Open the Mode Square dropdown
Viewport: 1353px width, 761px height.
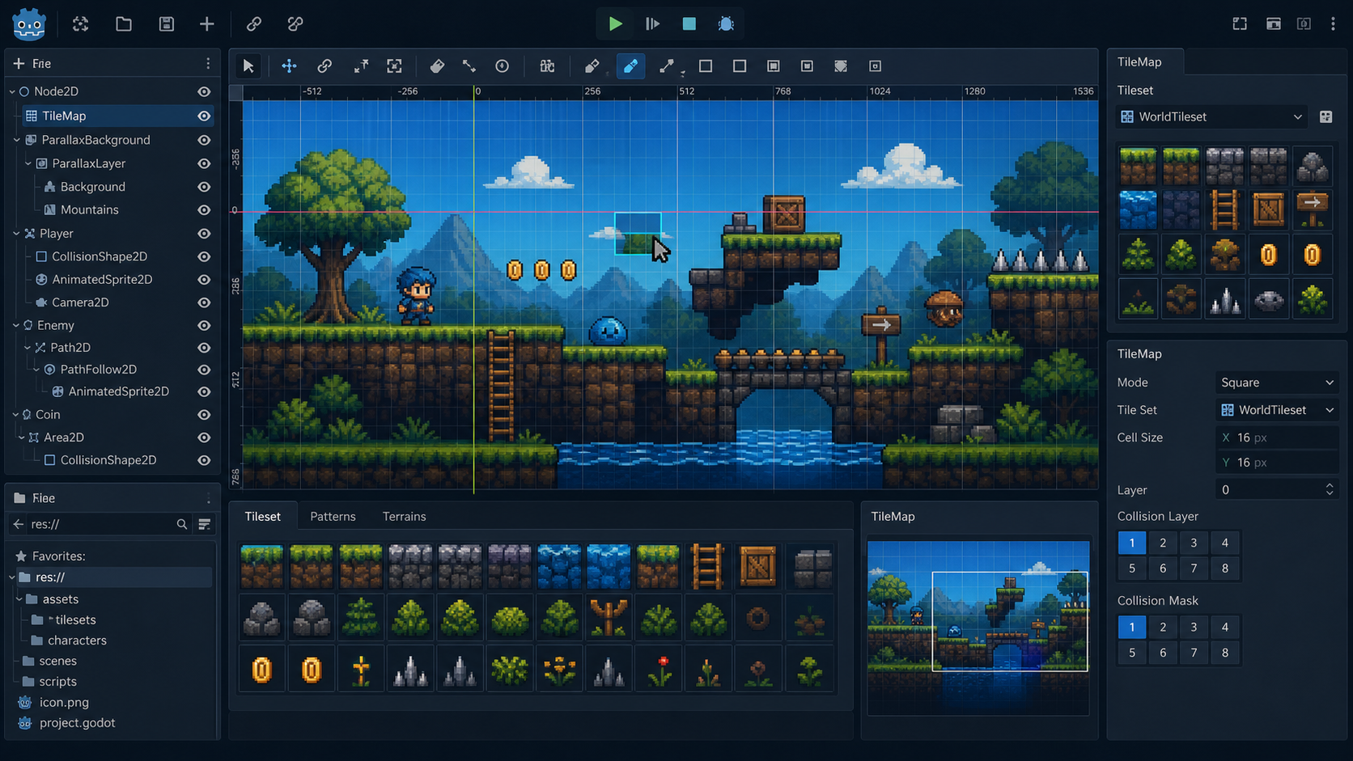(x=1276, y=383)
